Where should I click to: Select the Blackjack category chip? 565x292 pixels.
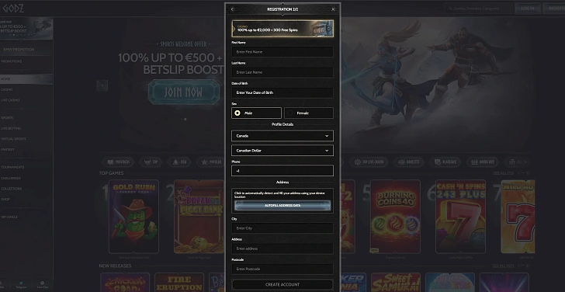pyautogui.click(x=445, y=162)
